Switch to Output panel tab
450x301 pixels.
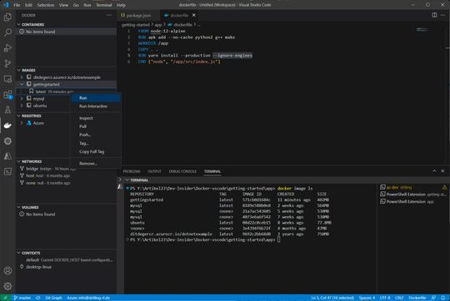154,171
